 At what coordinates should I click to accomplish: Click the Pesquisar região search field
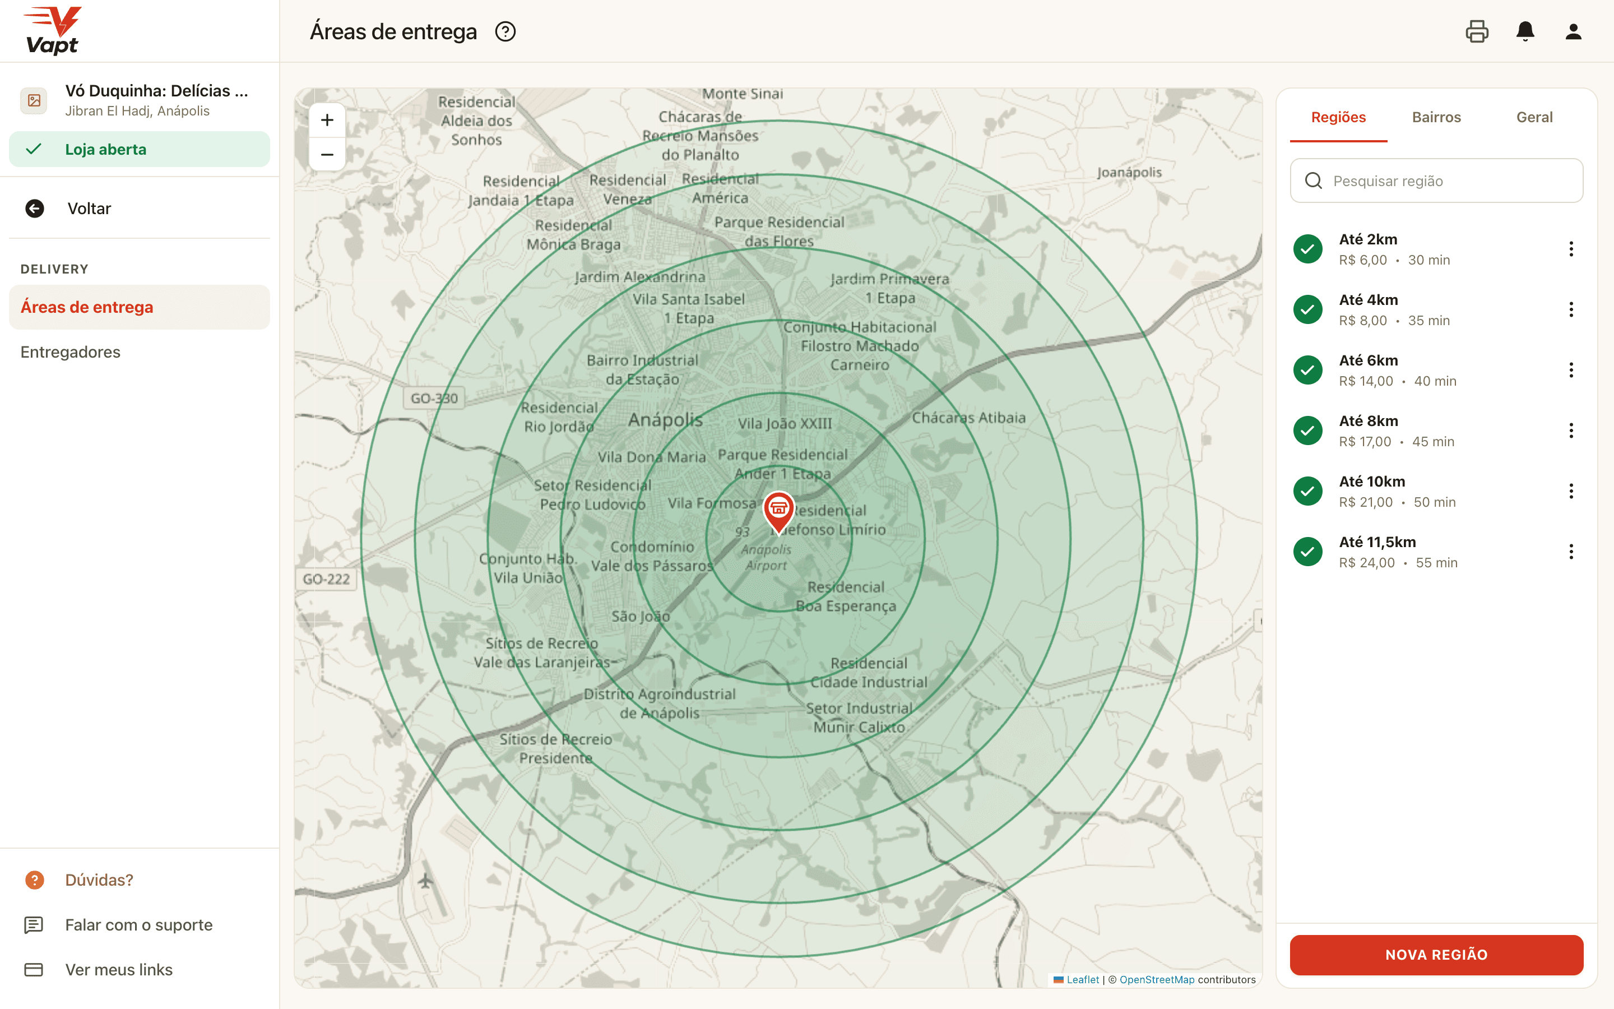tap(1436, 181)
